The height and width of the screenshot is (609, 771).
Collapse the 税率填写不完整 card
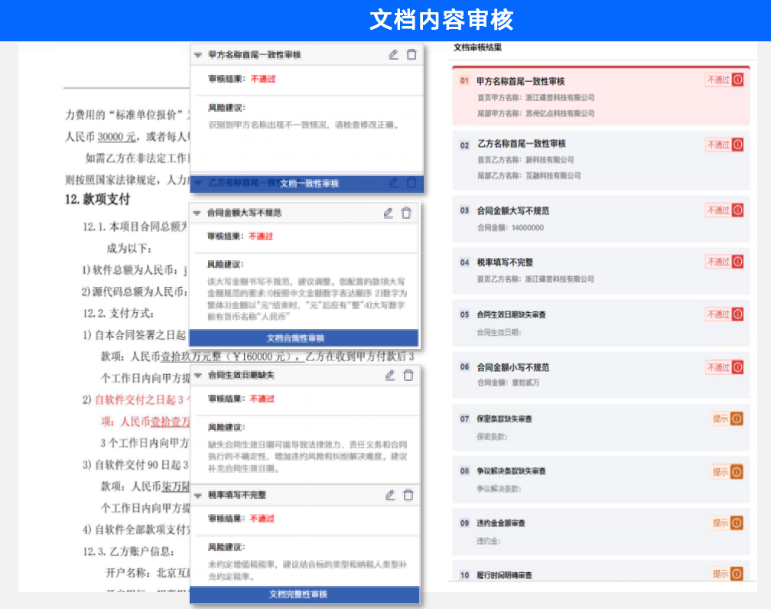197,496
